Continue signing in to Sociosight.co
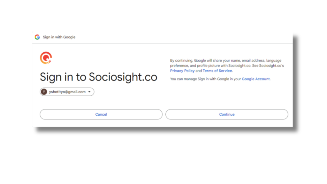 227,114
